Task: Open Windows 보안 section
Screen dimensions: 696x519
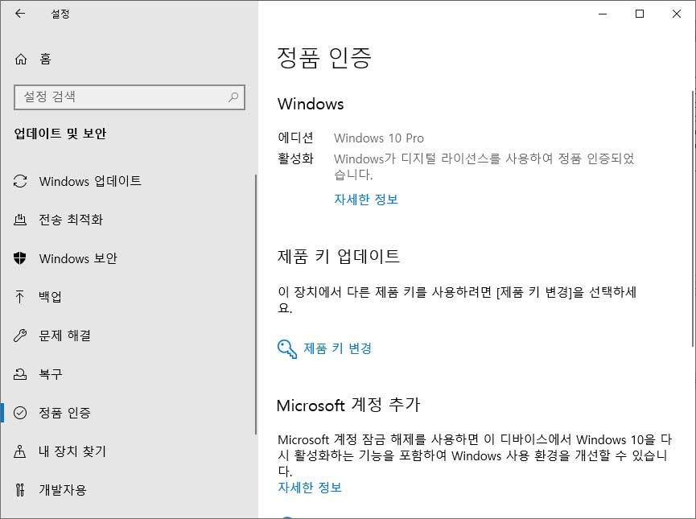Action: point(129,258)
